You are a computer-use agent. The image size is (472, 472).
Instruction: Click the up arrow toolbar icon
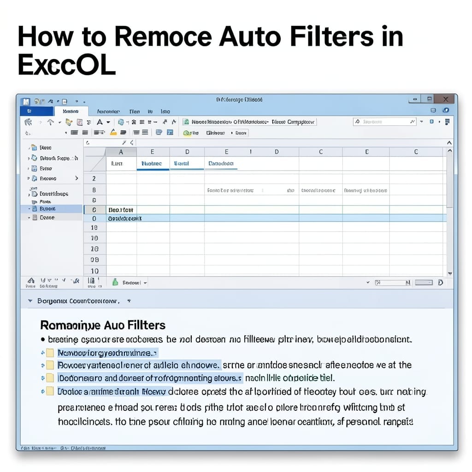pyautogui.click(x=50, y=122)
